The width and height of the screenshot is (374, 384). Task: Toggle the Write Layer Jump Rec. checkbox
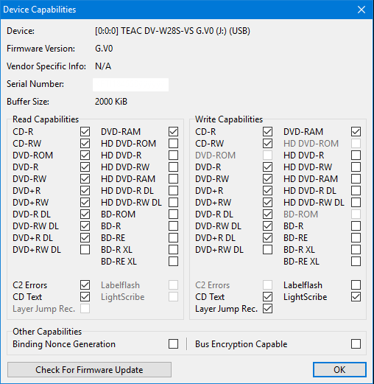pos(267,309)
